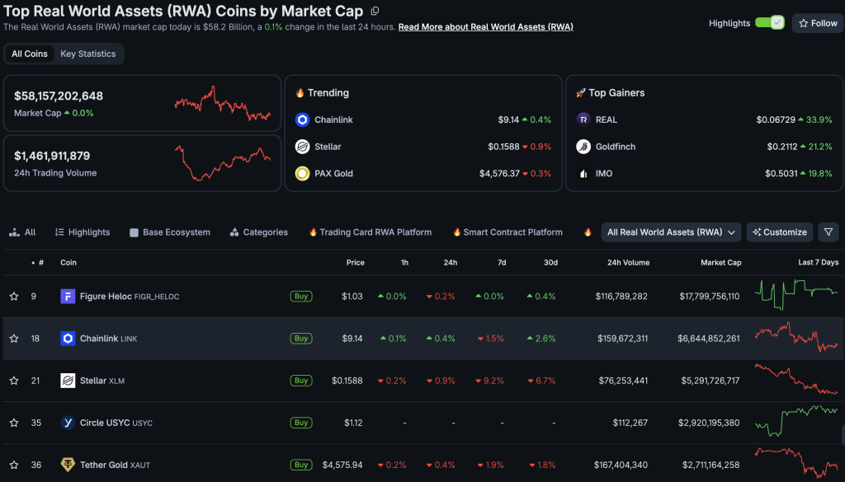This screenshot has height=482, width=845.
Task: Sort table by Price column
Action: tap(355, 263)
